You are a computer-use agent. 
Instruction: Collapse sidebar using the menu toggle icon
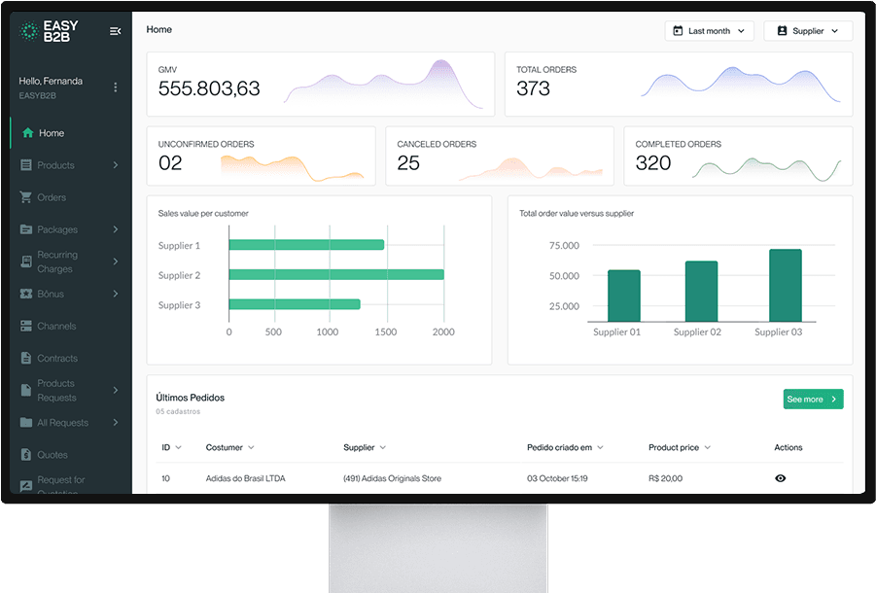point(116,31)
